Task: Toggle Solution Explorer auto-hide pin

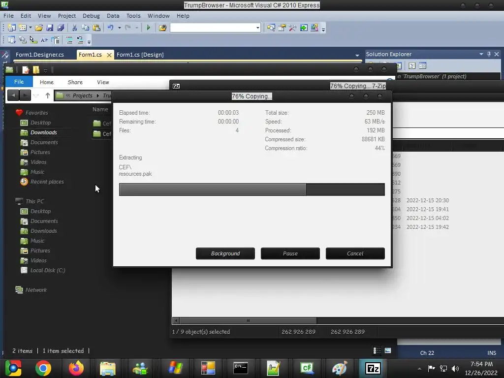Action: tap(489, 54)
